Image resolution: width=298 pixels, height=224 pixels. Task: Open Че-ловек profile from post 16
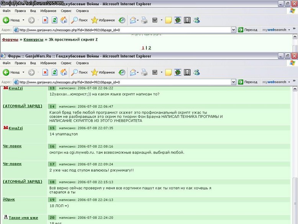coord(12,146)
